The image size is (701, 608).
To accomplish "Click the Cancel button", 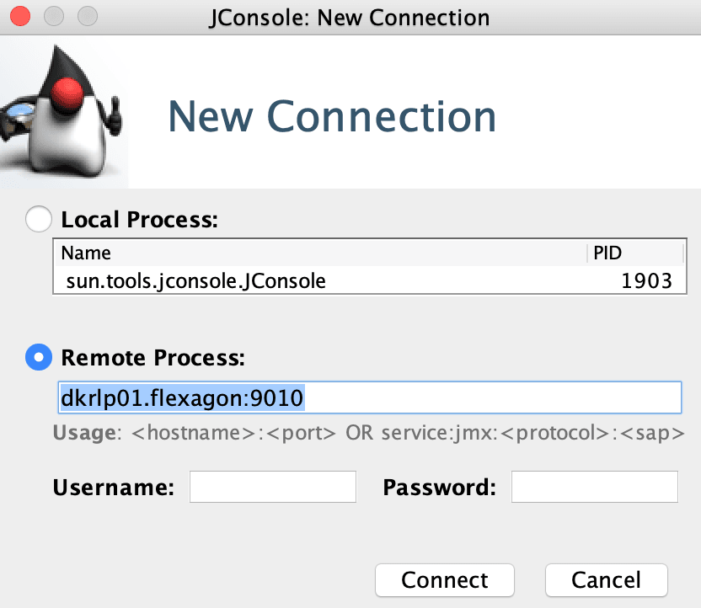I will [x=607, y=580].
